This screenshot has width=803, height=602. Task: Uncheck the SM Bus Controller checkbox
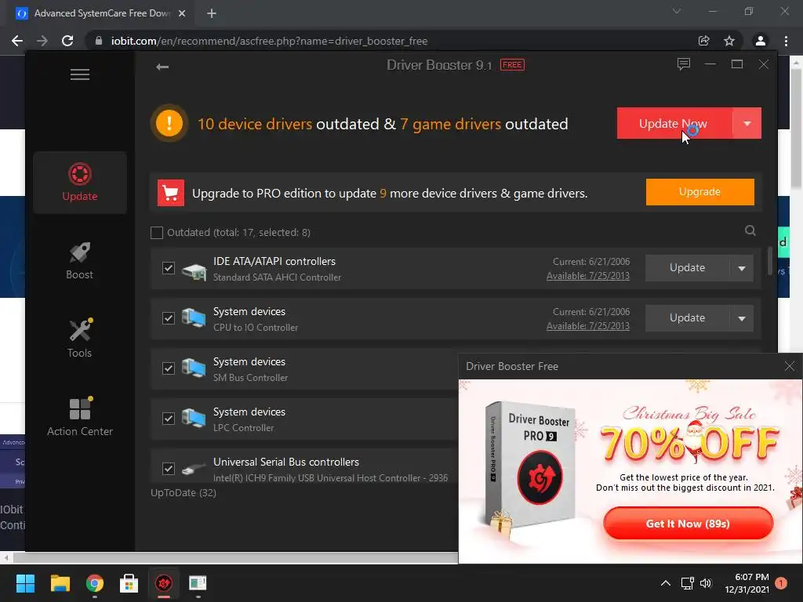169,368
